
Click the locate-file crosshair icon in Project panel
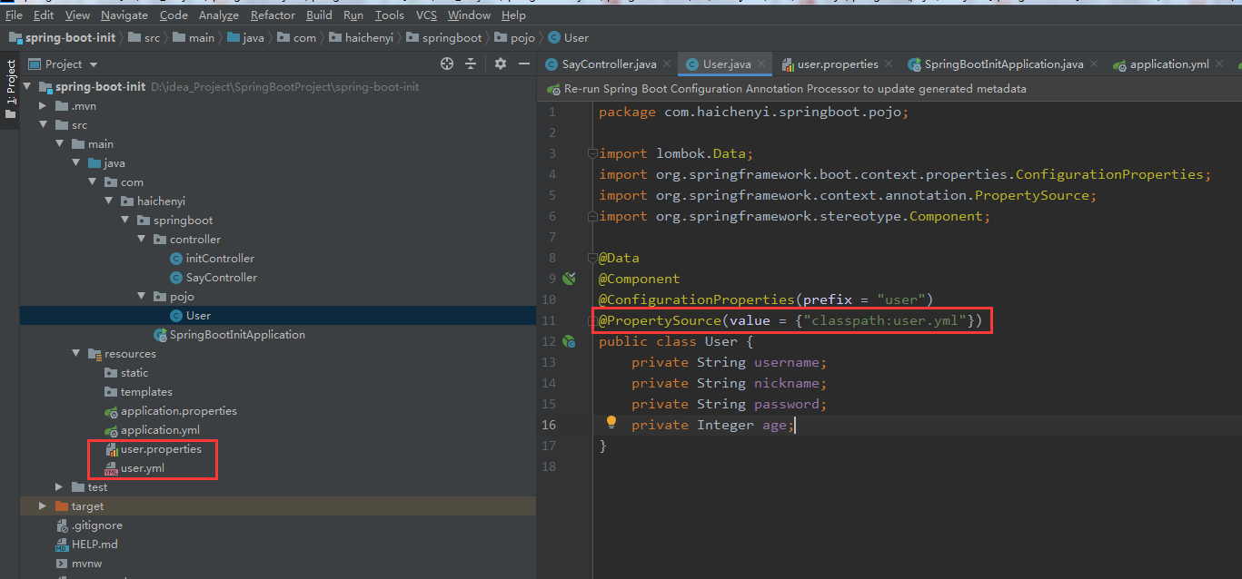446,64
